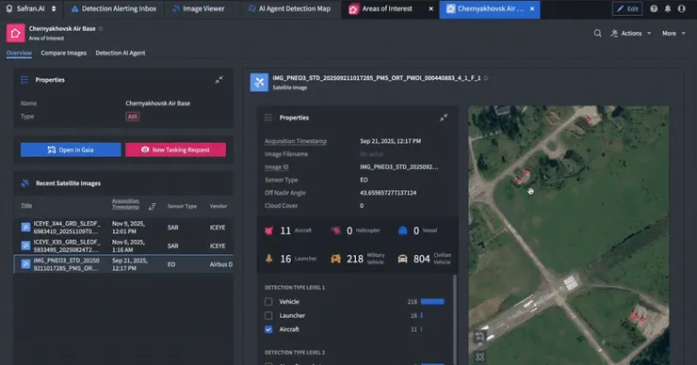Click Acquisition Timestamp property label
The width and height of the screenshot is (697, 365).
(x=296, y=141)
